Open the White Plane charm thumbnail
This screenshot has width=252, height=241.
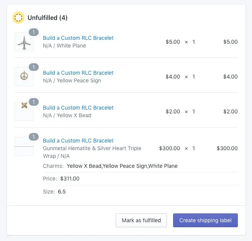coord(24,42)
